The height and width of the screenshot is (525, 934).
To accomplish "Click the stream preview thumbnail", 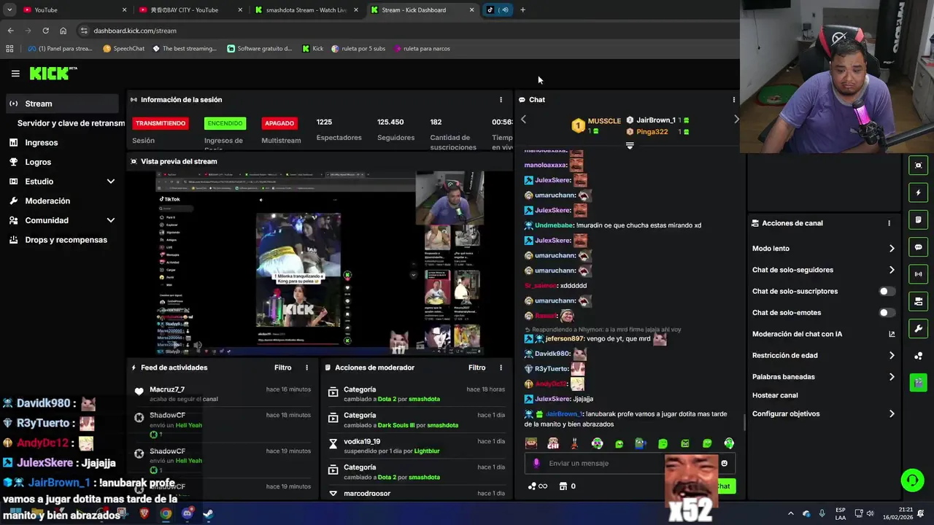I will click(x=320, y=263).
